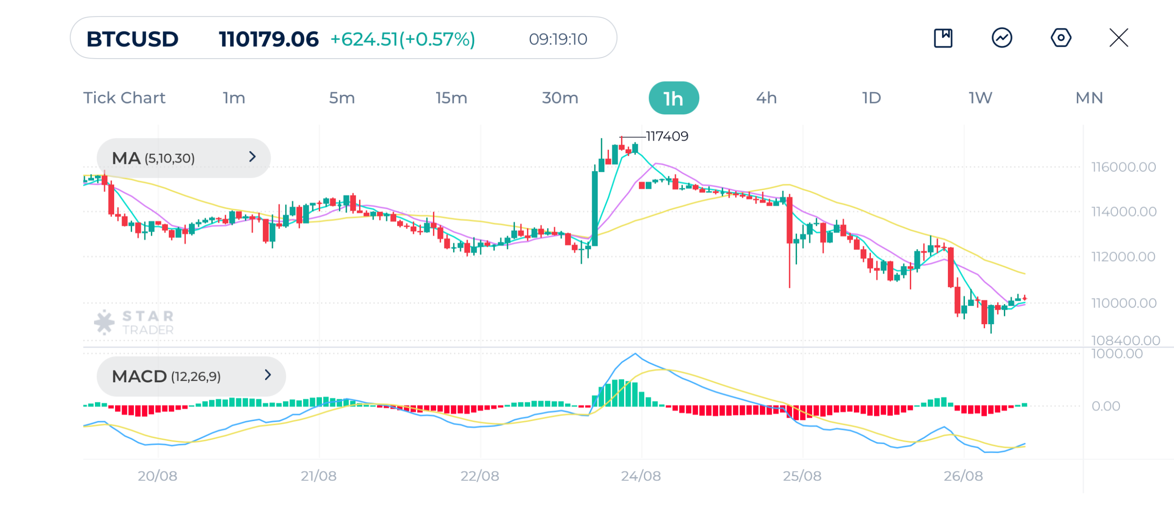
Task: Open the MA indicator selector pill
Action: click(183, 158)
